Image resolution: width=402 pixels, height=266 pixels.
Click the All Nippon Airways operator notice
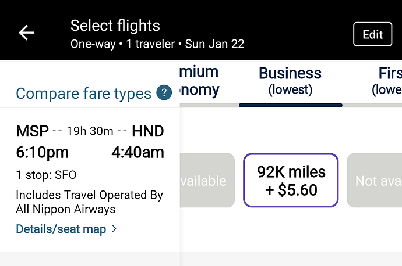click(89, 202)
